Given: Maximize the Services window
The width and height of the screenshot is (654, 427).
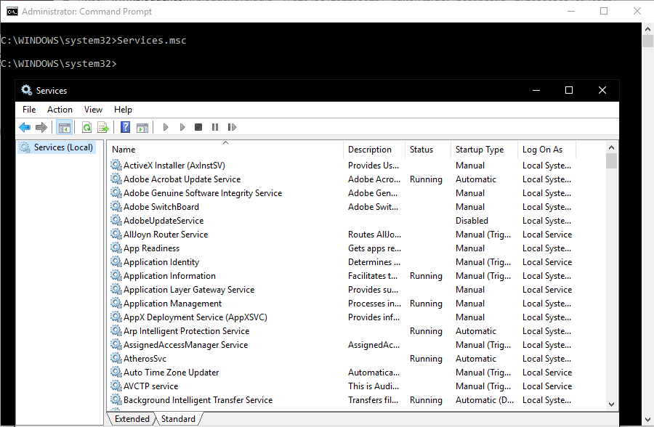Looking at the screenshot, I should point(569,90).
